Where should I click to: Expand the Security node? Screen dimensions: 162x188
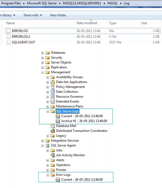point(42,58)
